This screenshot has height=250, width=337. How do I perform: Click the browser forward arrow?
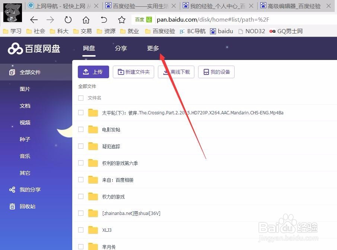(x=50, y=20)
